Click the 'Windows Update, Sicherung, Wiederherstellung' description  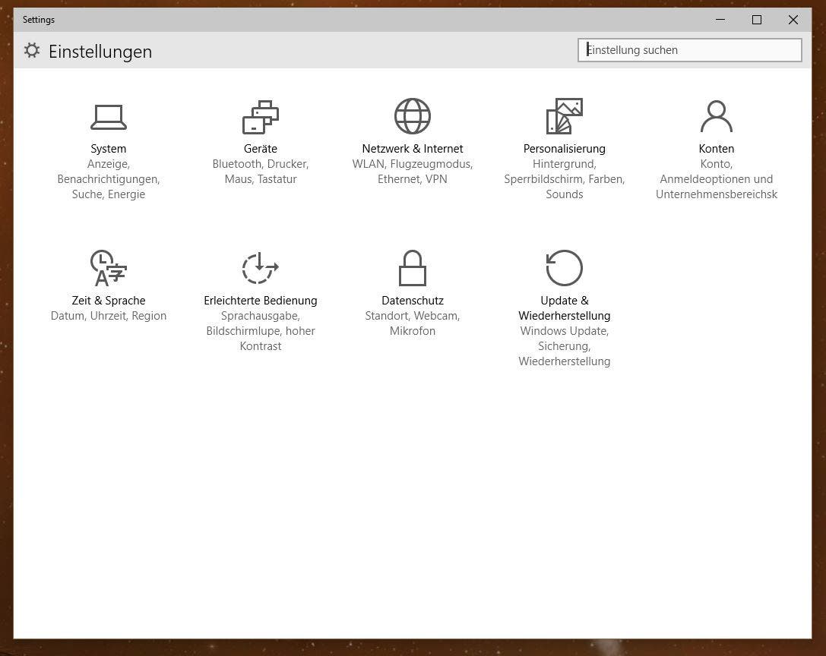pyautogui.click(x=564, y=346)
